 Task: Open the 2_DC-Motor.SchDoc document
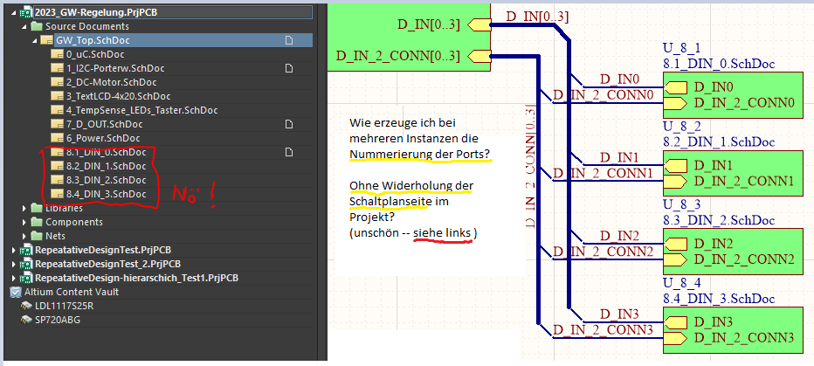111,82
